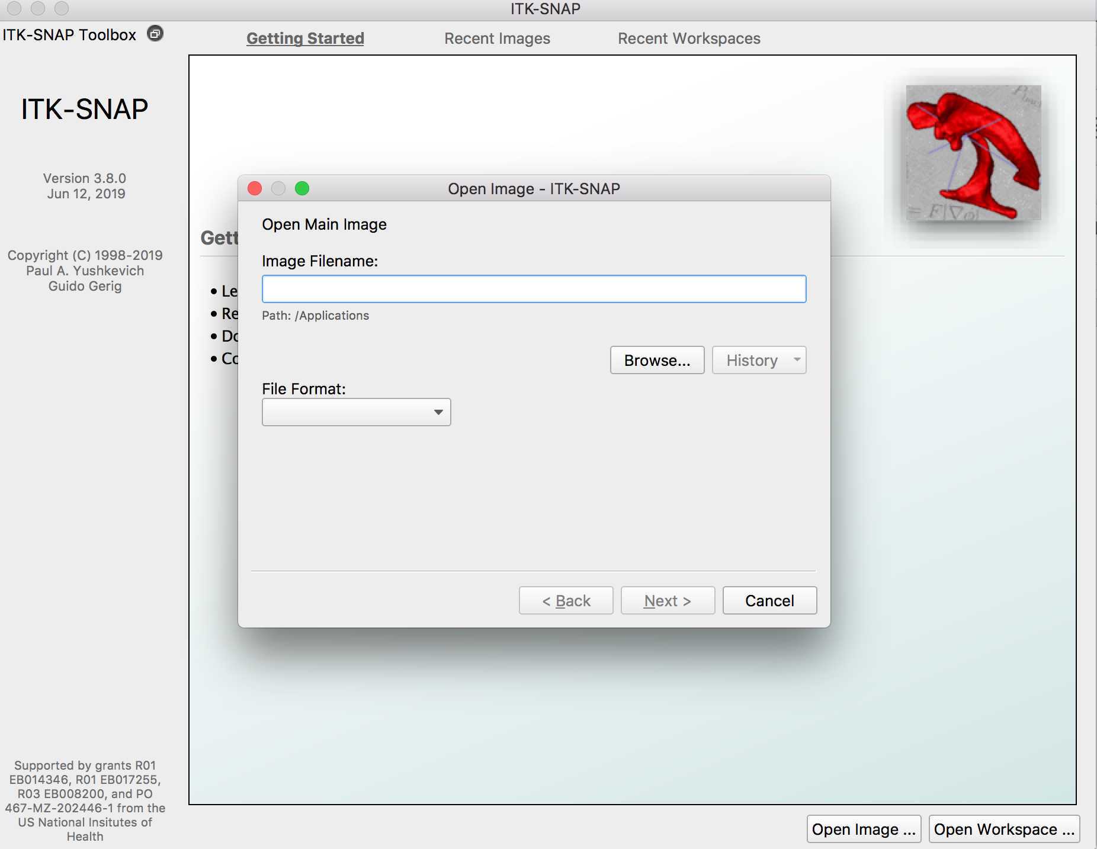Click the ITK-SNAP red segmentation logo image
The image size is (1097, 849).
[x=973, y=153]
